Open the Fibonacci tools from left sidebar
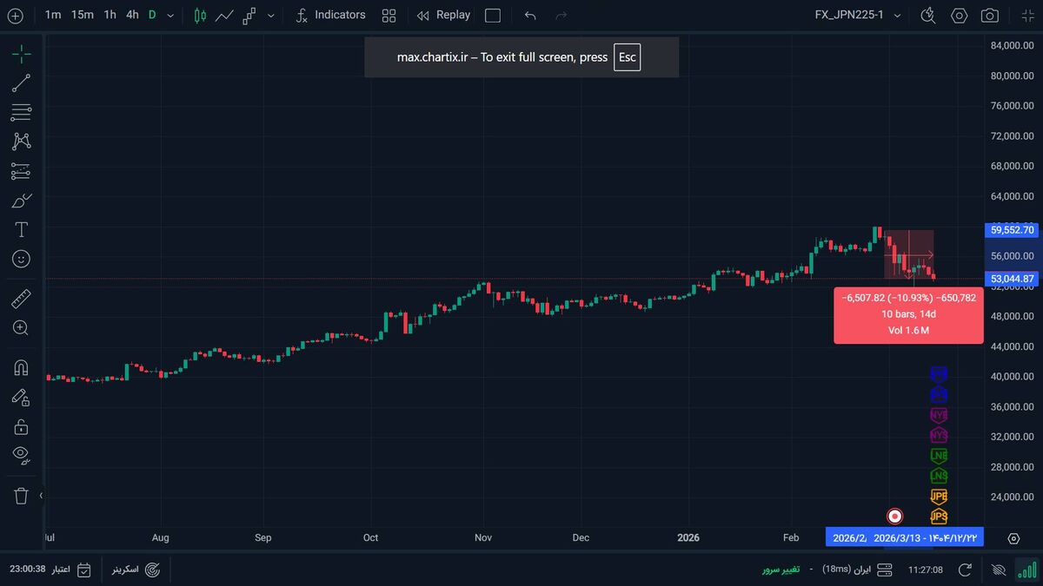The width and height of the screenshot is (1043, 586). pos(22,112)
